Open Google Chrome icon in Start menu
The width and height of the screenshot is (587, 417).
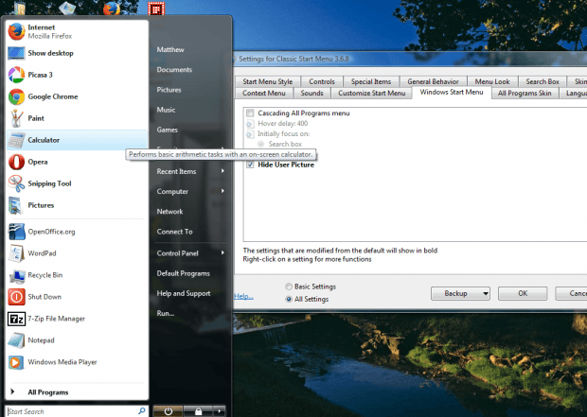coord(16,96)
